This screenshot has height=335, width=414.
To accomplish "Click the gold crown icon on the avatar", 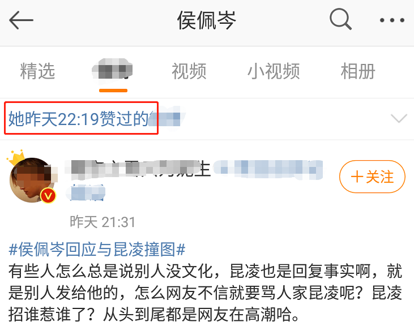I will (x=16, y=157).
